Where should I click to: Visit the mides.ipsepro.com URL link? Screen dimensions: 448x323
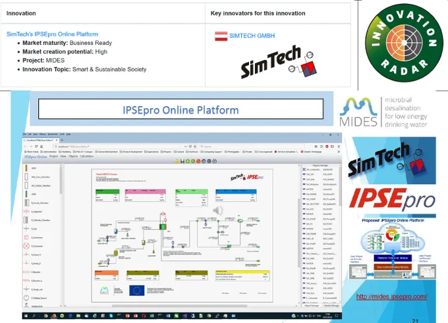[392, 297]
